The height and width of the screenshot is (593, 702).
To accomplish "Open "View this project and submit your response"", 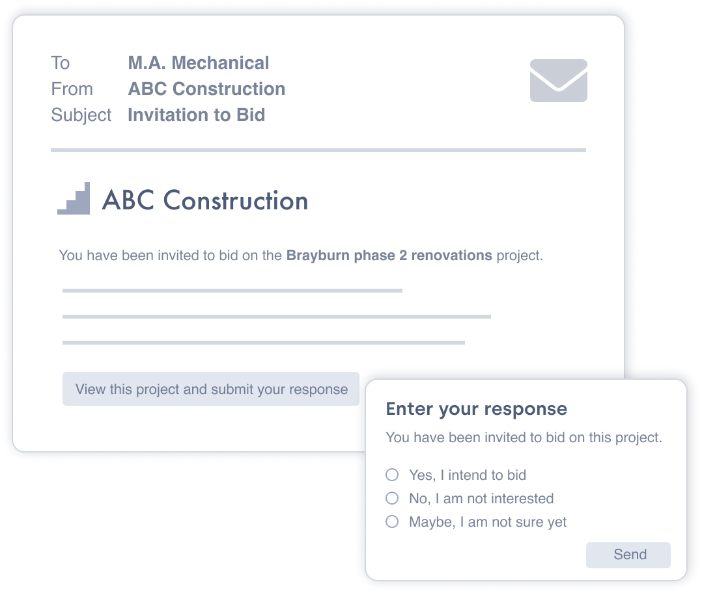I will 211,389.
